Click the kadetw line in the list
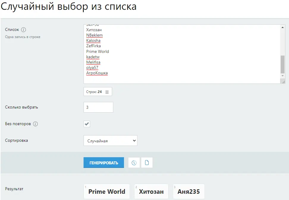Viewport: 289px width, 200px height. click(x=93, y=57)
